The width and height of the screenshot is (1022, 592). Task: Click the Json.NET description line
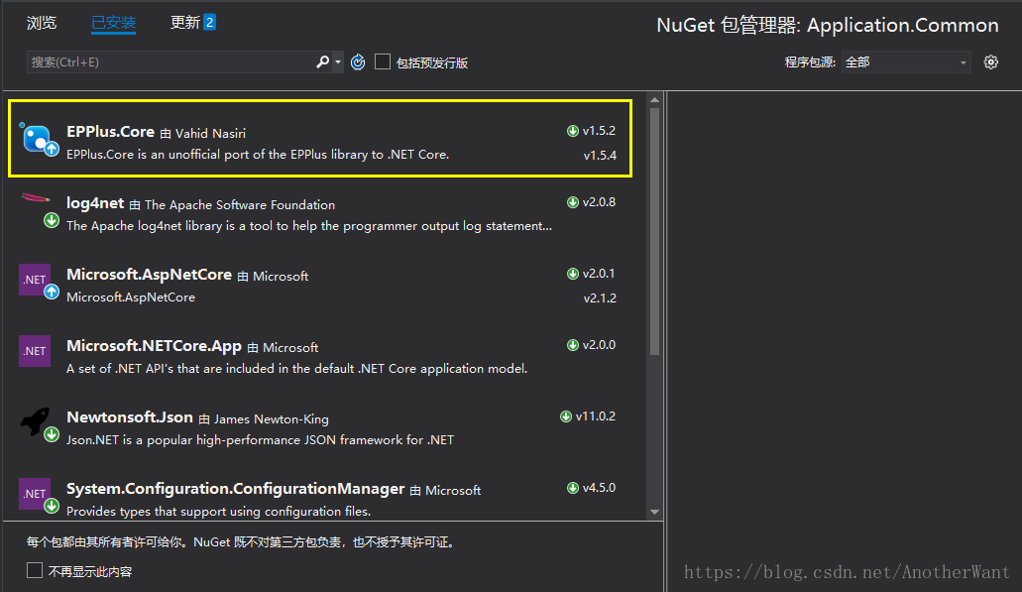[x=260, y=440]
